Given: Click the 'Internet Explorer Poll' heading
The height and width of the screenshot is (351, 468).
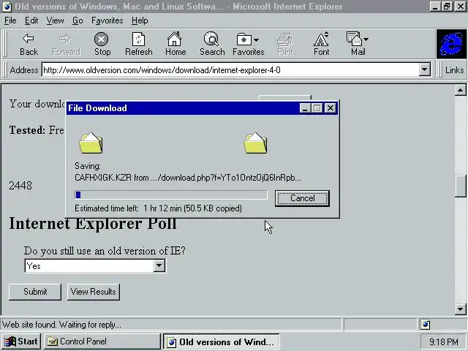Looking at the screenshot, I should [x=93, y=224].
